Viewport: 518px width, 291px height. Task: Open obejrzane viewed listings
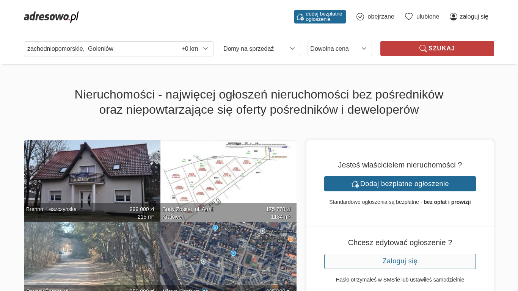coord(380,17)
